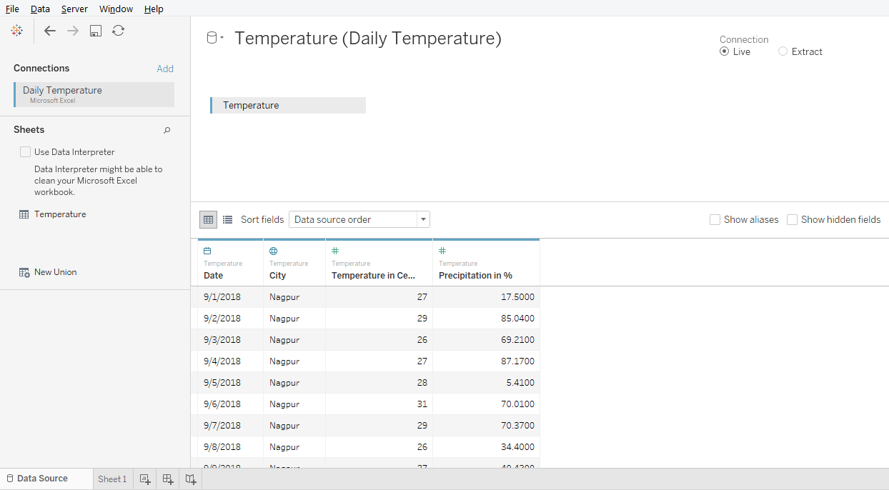Image resolution: width=889 pixels, height=490 pixels.
Task: Open the Server menu
Action: 74,9
